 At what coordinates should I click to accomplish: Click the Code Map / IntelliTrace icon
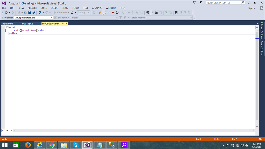(148, 13)
